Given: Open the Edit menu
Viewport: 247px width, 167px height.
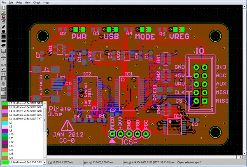Looking at the screenshot, I should (x=11, y=2).
